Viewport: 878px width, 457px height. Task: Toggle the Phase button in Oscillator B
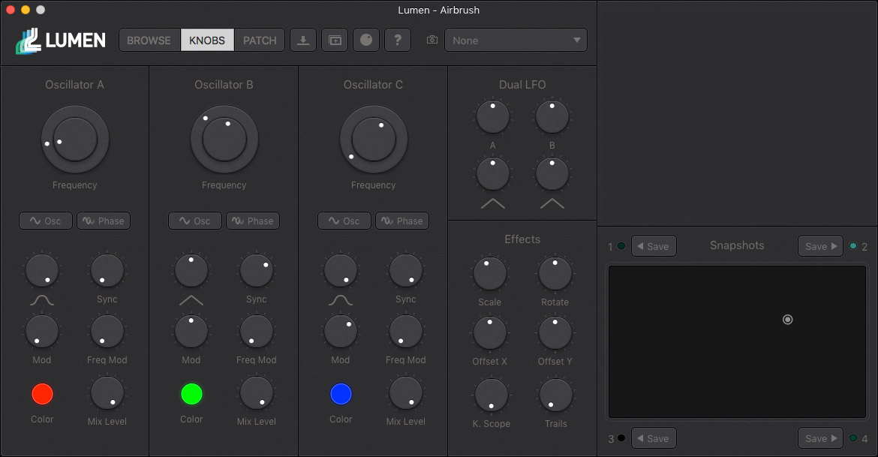tap(253, 221)
